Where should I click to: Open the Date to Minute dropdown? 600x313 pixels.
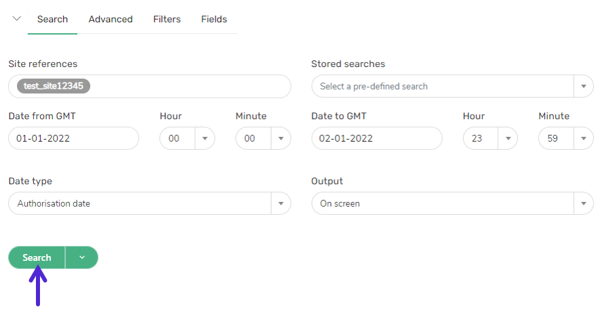point(584,138)
